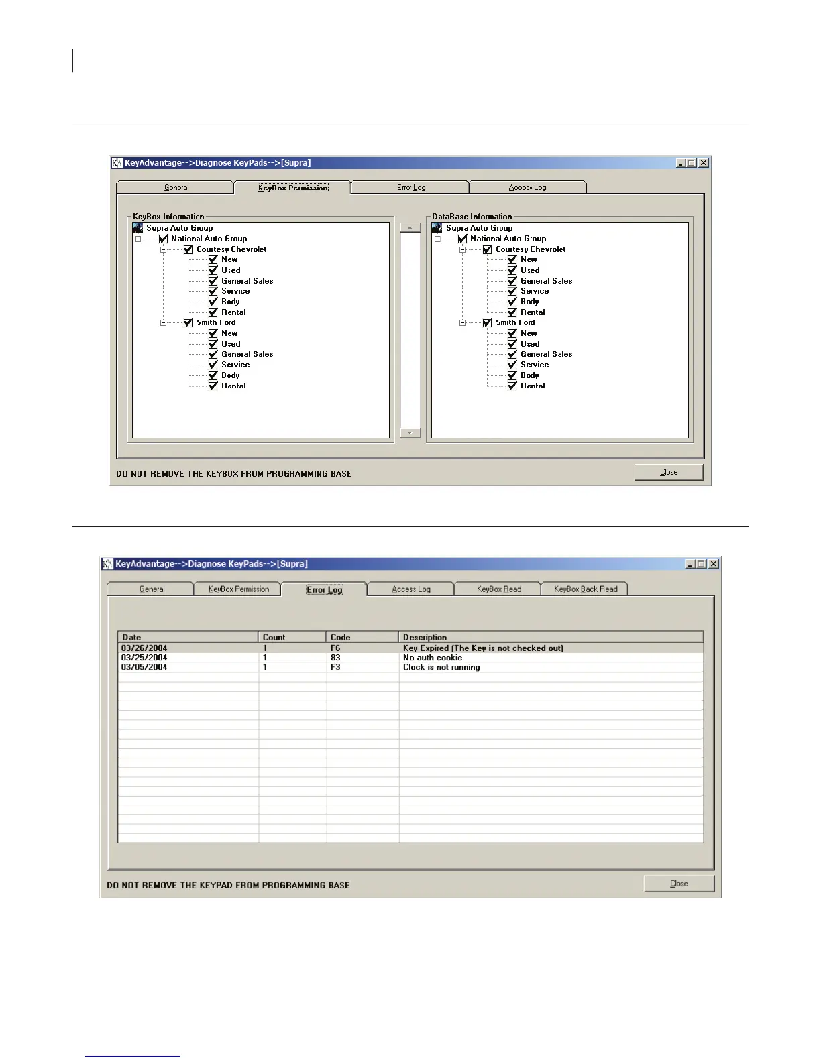Toggle Used under Smith Ford in DataBase Information
This screenshot has height=1062, width=821.
pyautogui.click(x=512, y=344)
